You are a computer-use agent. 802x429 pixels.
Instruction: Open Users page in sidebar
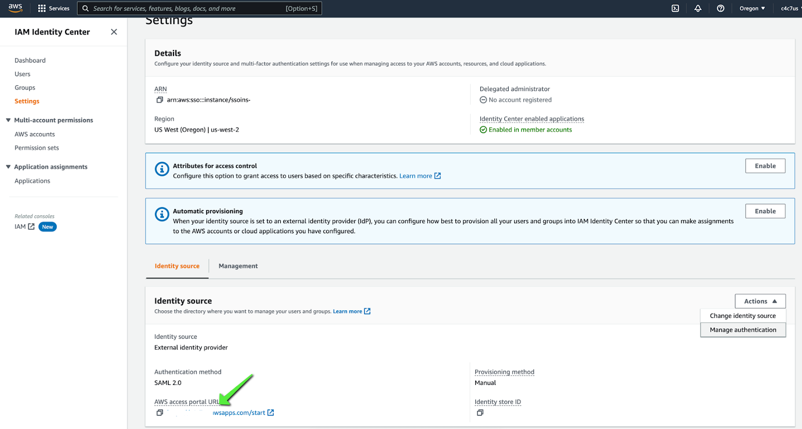(23, 74)
